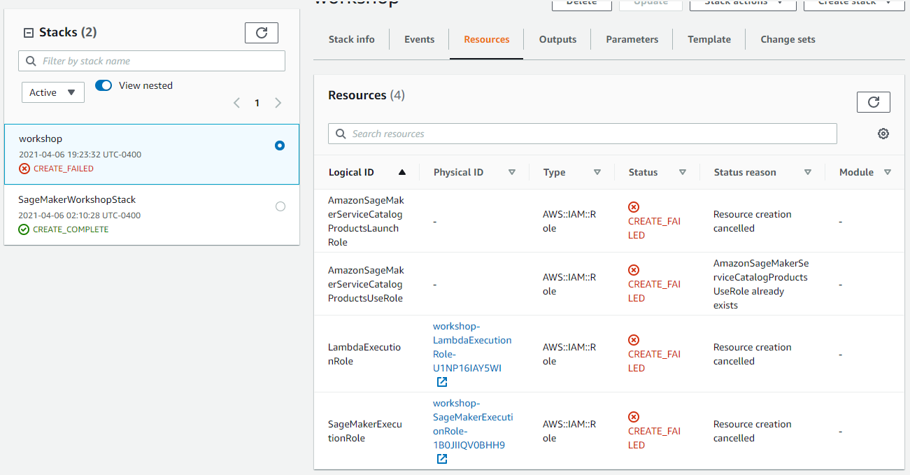Screen dimensions: 910x475
Task: Open the workshop-LambdaExecutionRole physical ID link
Action: point(473,346)
